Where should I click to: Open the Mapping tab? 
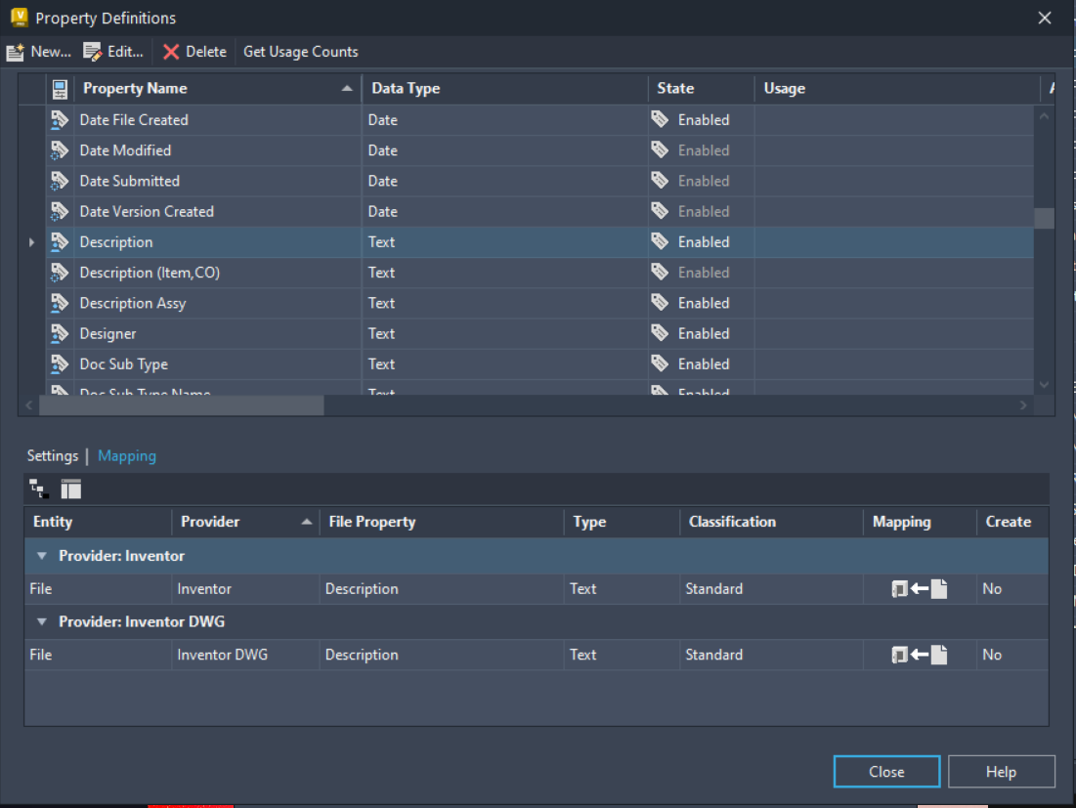click(126, 455)
